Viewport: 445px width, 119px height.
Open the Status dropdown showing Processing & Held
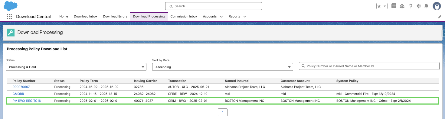76,67
